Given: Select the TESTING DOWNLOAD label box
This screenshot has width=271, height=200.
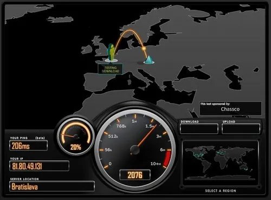Looking at the screenshot, I should coord(110,69).
